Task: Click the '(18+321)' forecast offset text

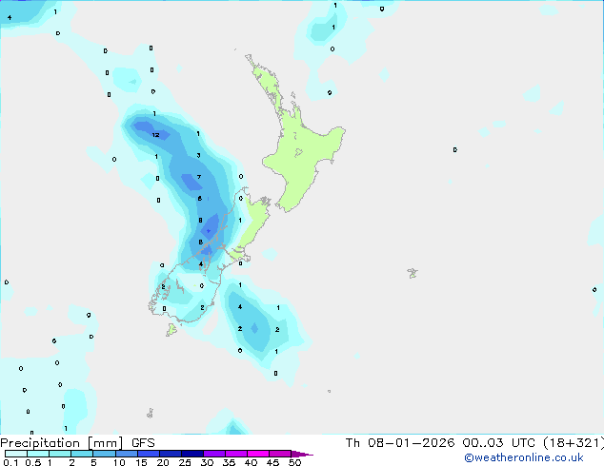Action: [x=574, y=443]
